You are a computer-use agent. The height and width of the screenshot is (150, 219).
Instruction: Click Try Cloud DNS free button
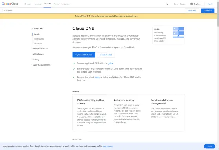84,55
